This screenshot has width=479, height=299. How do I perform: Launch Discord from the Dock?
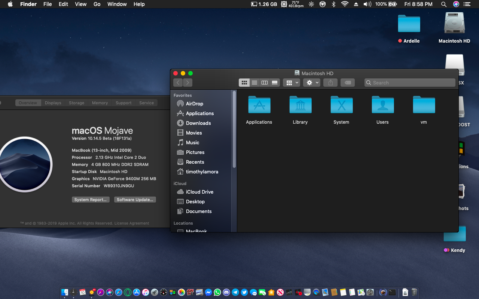(226, 292)
